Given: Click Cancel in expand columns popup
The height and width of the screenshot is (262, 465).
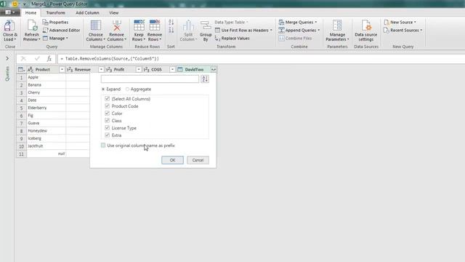Looking at the screenshot, I should coord(198,160).
